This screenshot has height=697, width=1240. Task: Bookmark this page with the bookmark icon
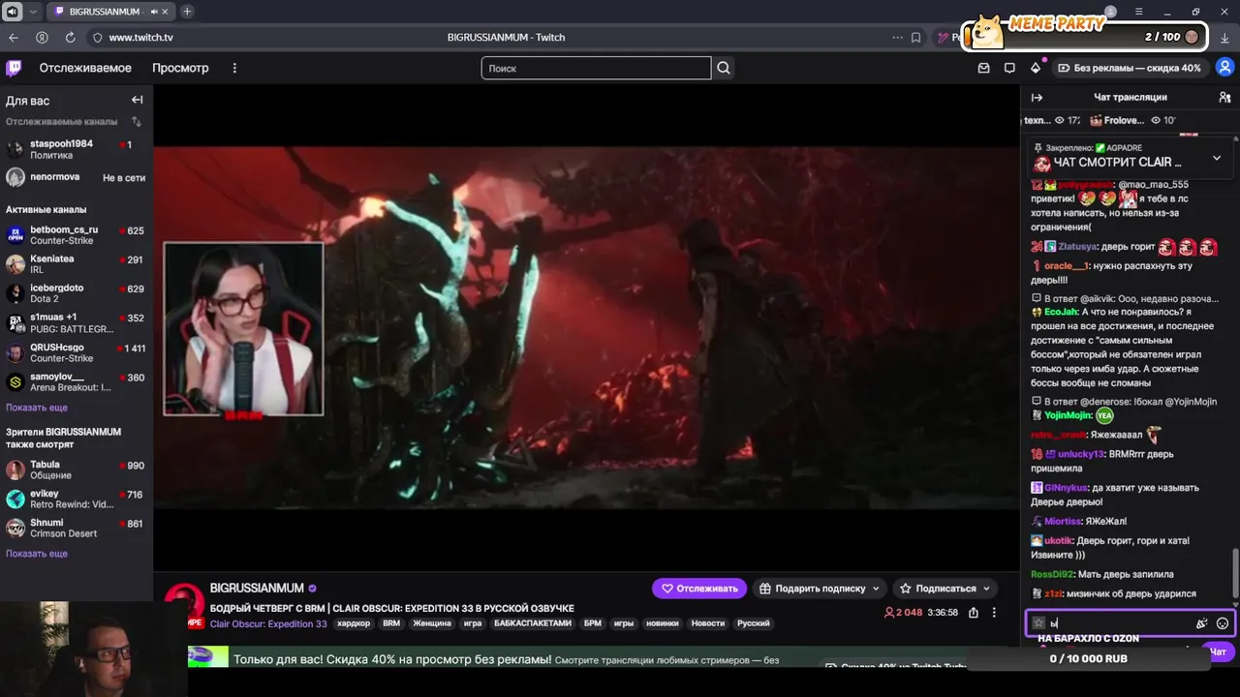915,37
